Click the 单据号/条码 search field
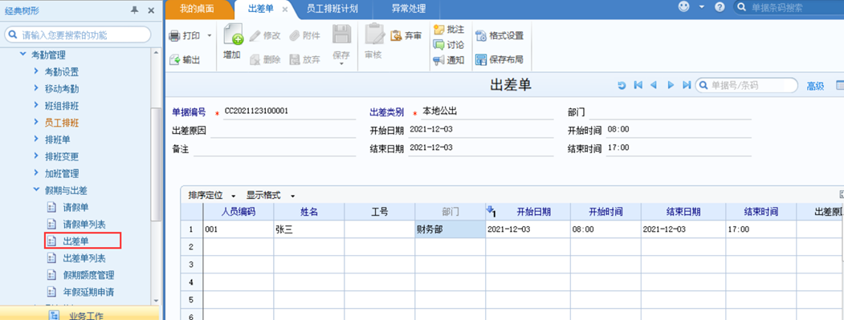Viewport: 844px width, 320px height. click(747, 85)
